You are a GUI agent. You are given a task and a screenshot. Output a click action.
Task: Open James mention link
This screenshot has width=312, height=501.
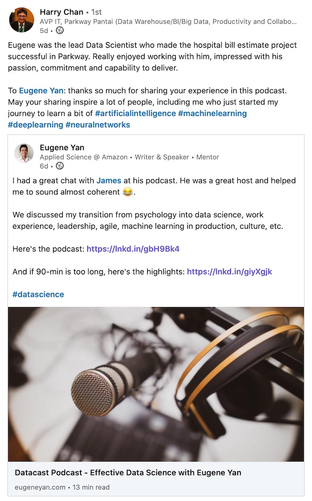coord(109,181)
